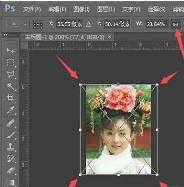The image size is (184, 187).
Task: Click the top-right transform handle
Action: point(157,85)
